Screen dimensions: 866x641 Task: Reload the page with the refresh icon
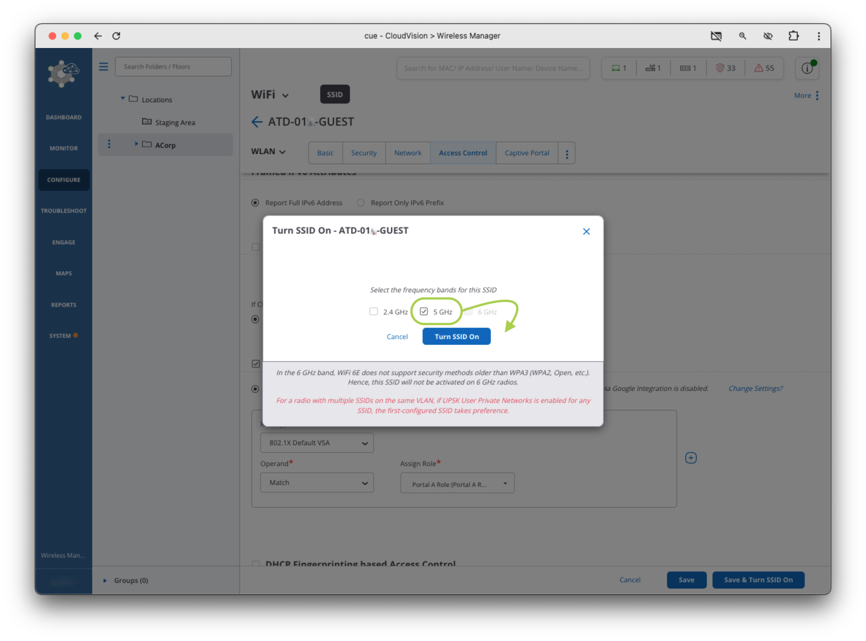[x=117, y=36]
